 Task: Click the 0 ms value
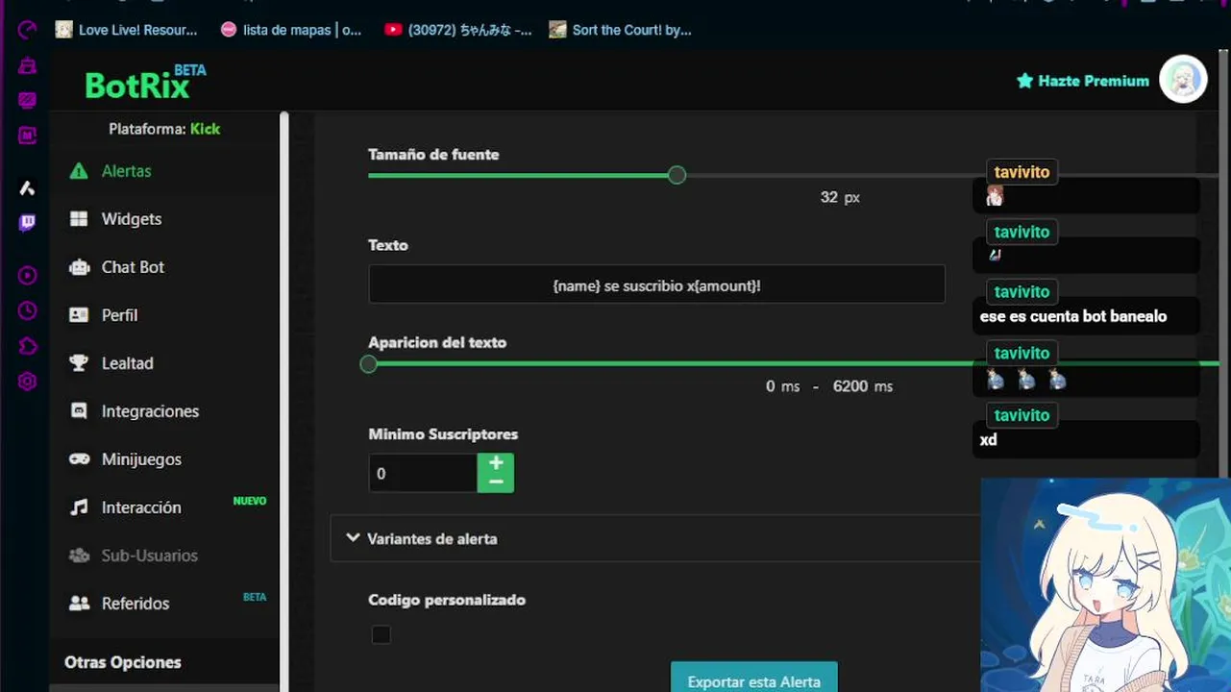tap(782, 386)
